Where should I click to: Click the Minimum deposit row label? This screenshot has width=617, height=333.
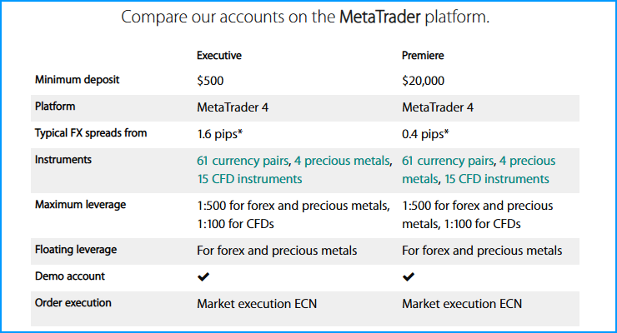[77, 80]
